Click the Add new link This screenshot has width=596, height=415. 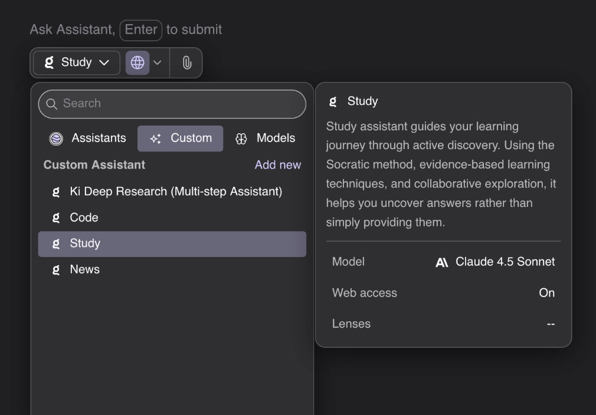pos(277,164)
